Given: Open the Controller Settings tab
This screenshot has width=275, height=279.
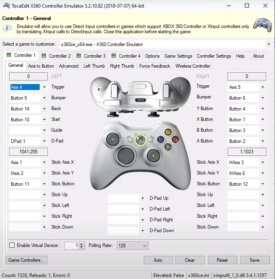Looking at the screenshot, I should (214, 56).
